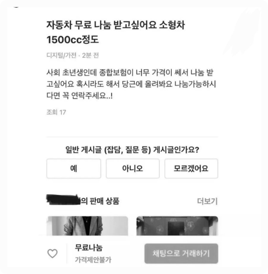Click the 1500cc정도 line of the title
The height and width of the screenshot is (274, 268).
point(73,40)
